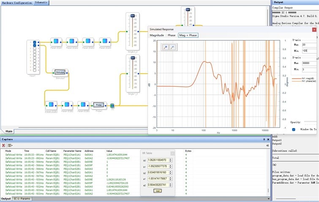
Task: Click the value 1.0626118183136 in capture log
Action: (116, 180)
